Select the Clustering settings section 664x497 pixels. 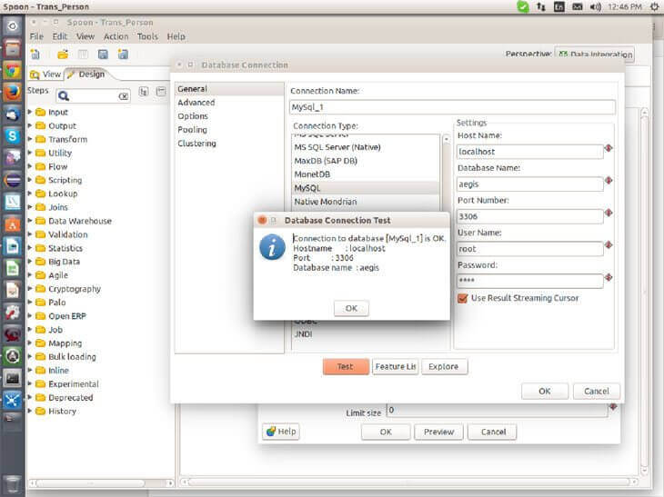196,144
